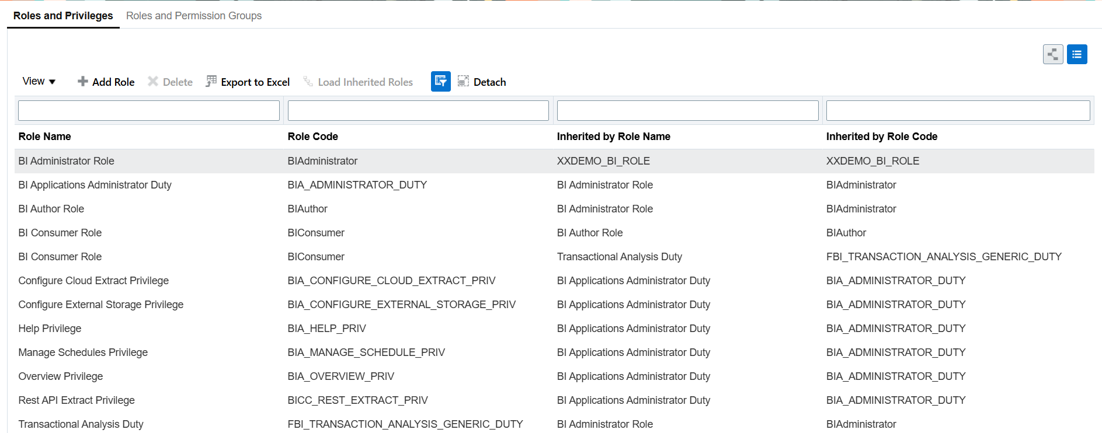
Task: Switch to hierarchy graph view icon
Action: pyautogui.click(x=1053, y=55)
